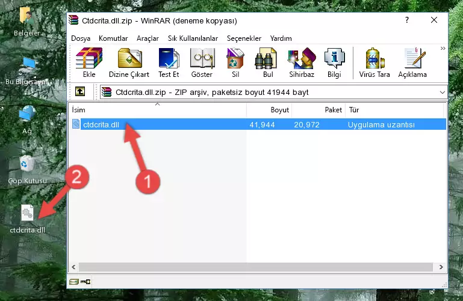Open the Araçlar menu
Viewport: 463px width, 301px height.
pos(148,38)
